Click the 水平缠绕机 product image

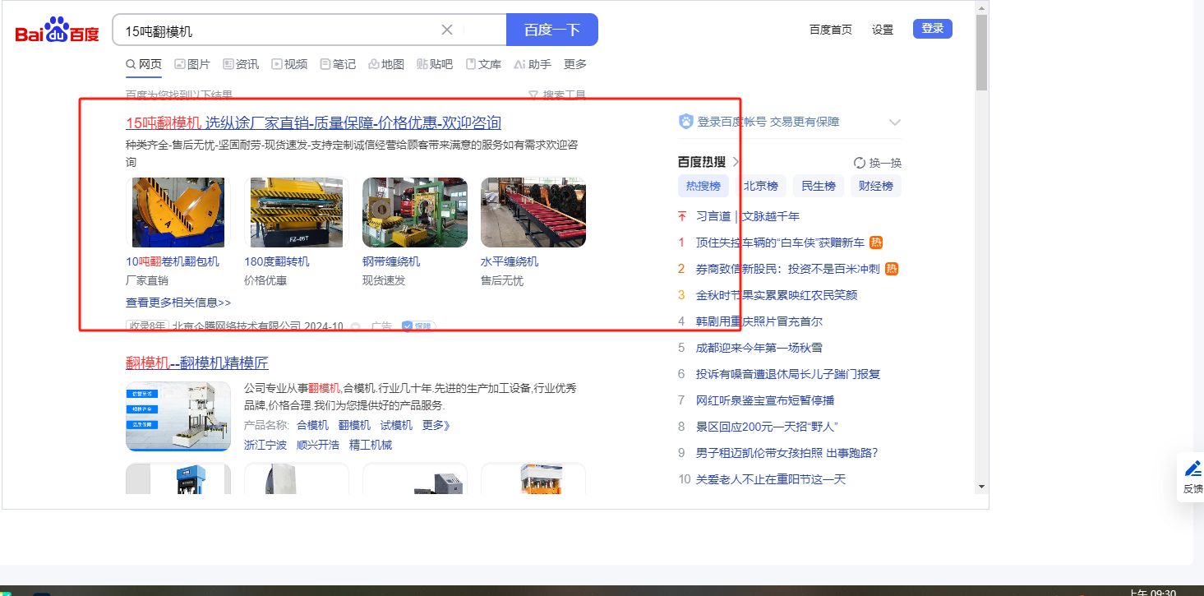[x=533, y=212]
